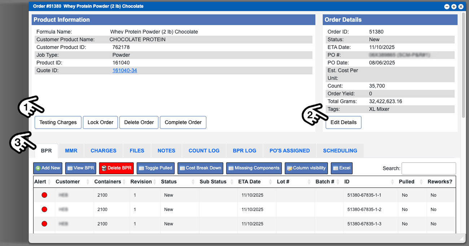This screenshot has width=469, height=246.
Task: Sort the table by Customer column
Action: point(68,182)
